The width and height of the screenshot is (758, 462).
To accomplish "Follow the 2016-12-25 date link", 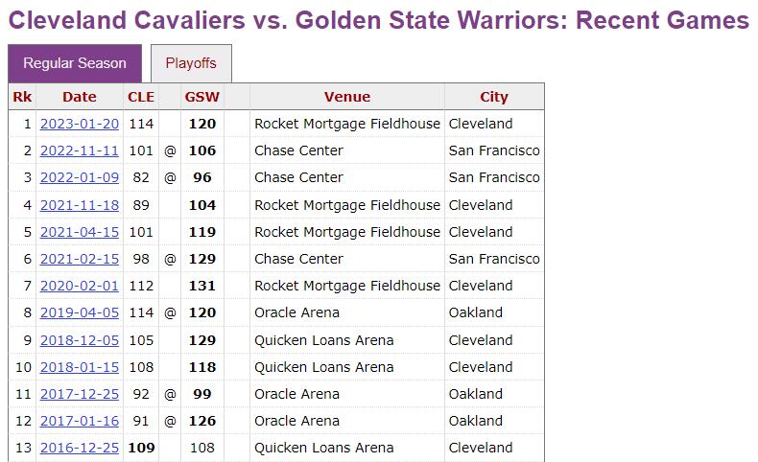I will (x=80, y=448).
